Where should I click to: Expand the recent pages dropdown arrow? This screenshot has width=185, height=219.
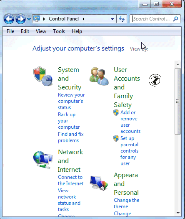tap(29, 19)
